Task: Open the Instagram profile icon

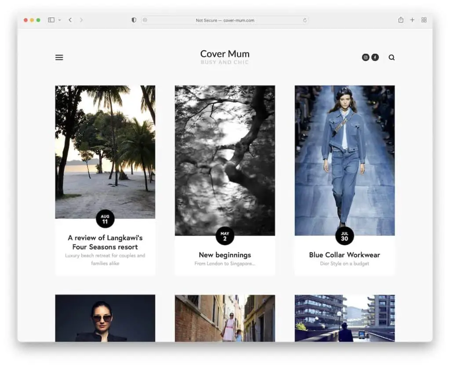Action: click(365, 57)
